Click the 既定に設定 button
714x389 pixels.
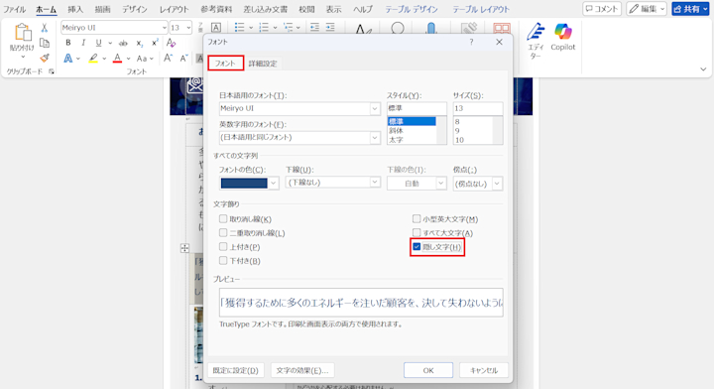click(x=235, y=370)
